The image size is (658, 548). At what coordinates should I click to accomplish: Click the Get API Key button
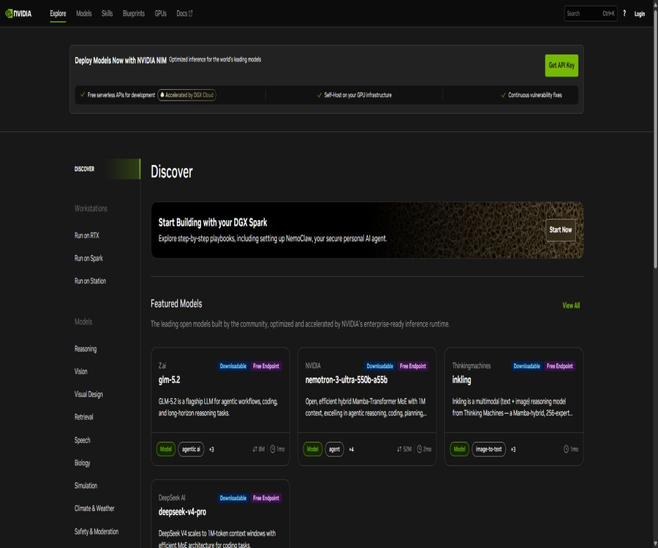pos(561,66)
